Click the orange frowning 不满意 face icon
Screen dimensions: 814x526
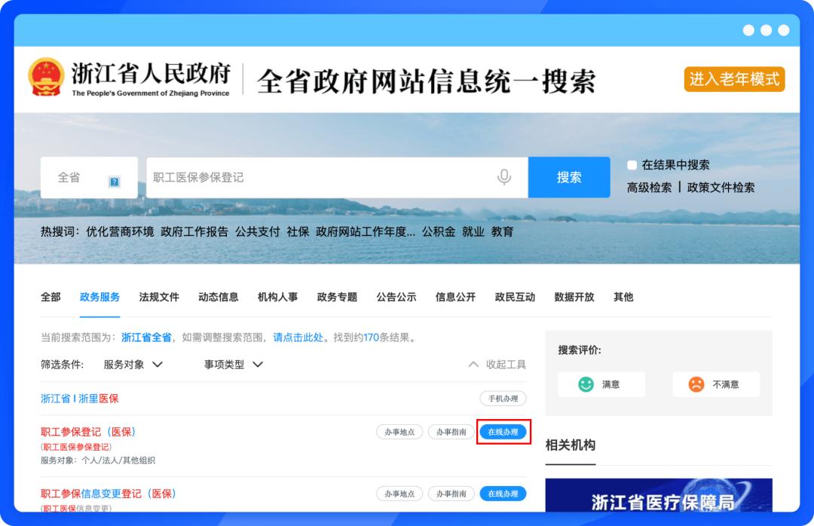[696, 384]
